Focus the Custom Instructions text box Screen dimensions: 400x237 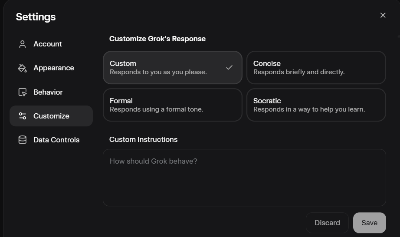244,178
